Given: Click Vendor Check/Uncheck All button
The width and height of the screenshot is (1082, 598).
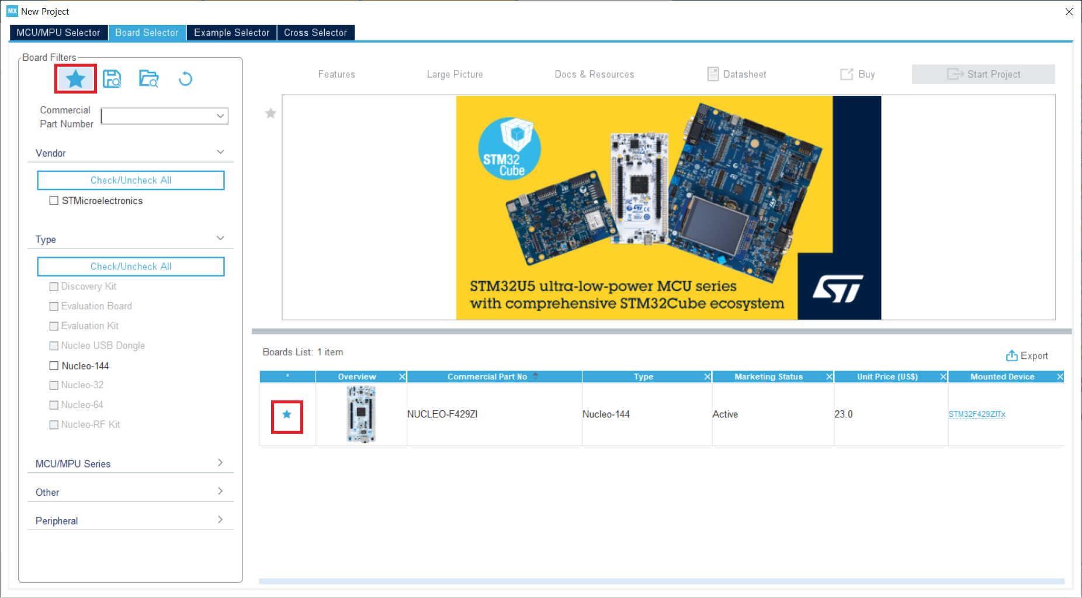Looking at the screenshot, I should pos(131,180).
